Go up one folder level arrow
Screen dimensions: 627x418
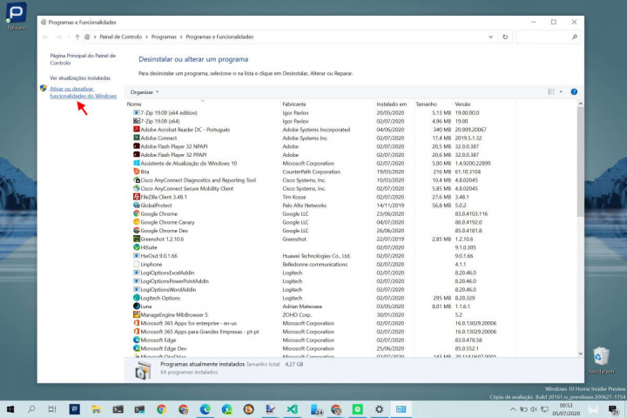click(78, 37)
